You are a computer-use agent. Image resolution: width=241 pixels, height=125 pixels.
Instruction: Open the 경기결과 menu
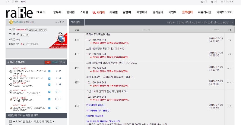point(158,12)
